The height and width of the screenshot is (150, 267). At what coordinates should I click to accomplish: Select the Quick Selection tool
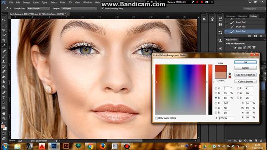(4, 35)
